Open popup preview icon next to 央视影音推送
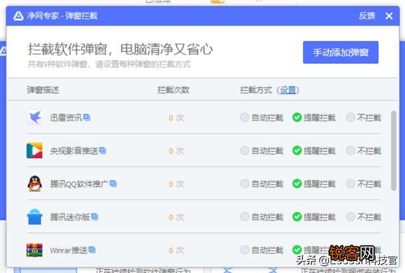 coord(103,150)
